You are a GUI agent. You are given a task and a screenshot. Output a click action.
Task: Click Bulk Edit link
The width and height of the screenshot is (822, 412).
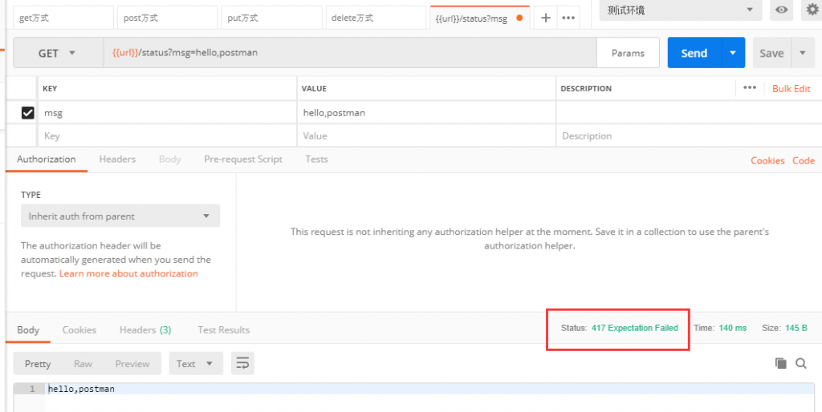[791, 88]
